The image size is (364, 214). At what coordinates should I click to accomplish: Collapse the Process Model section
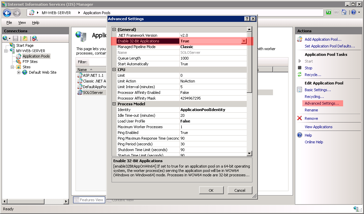(x=114, y=104)
